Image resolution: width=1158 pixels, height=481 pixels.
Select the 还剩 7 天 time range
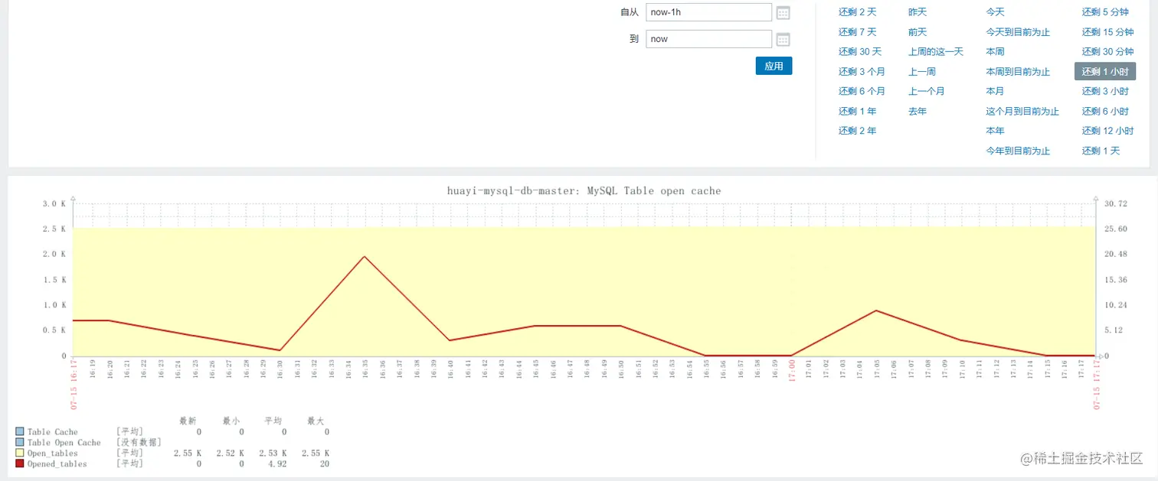857,32
